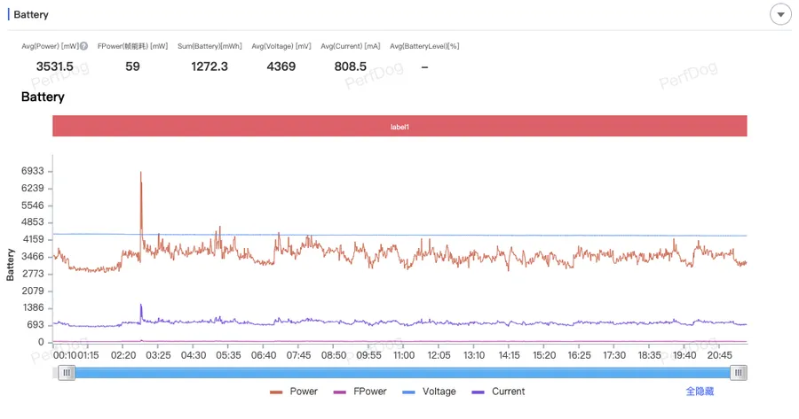Click the Avg(Voltage) value 4369
Image resolution: width=799 pixels, height=419 pixels.
[x=281, y=66]
